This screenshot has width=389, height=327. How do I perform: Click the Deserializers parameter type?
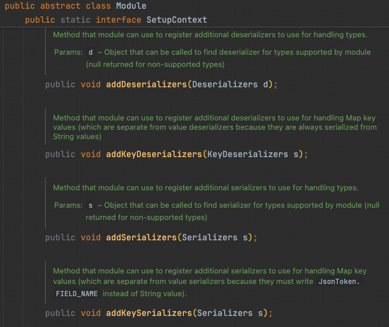tap(225, 84)
